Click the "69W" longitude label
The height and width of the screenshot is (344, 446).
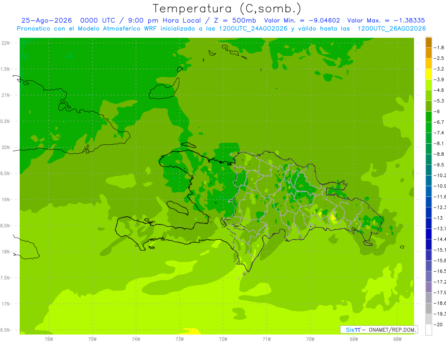click(x=354, y=339)
